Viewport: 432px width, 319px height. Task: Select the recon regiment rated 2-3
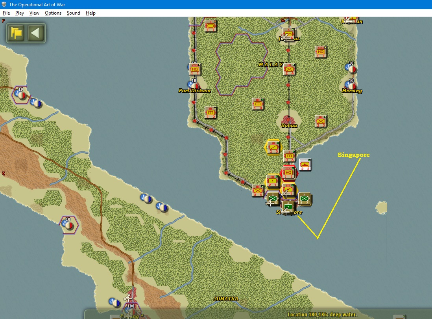273,147
